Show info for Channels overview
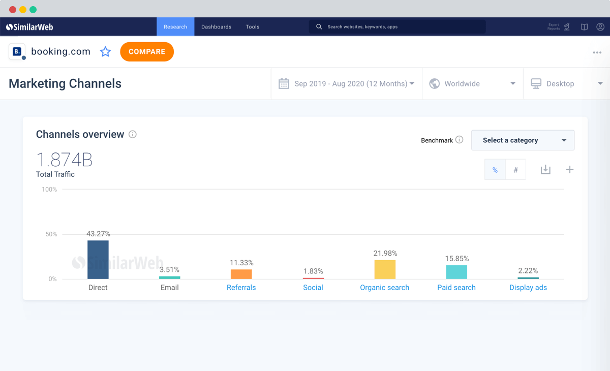Screen dimensions: 610x371 pyautogui.click(x=133, y=135)
